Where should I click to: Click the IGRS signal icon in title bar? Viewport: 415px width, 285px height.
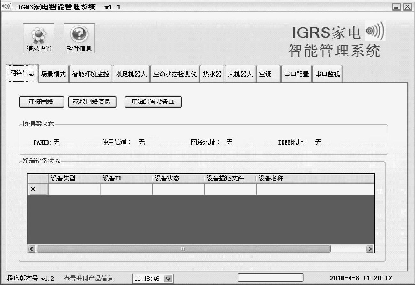coord(6,6)
